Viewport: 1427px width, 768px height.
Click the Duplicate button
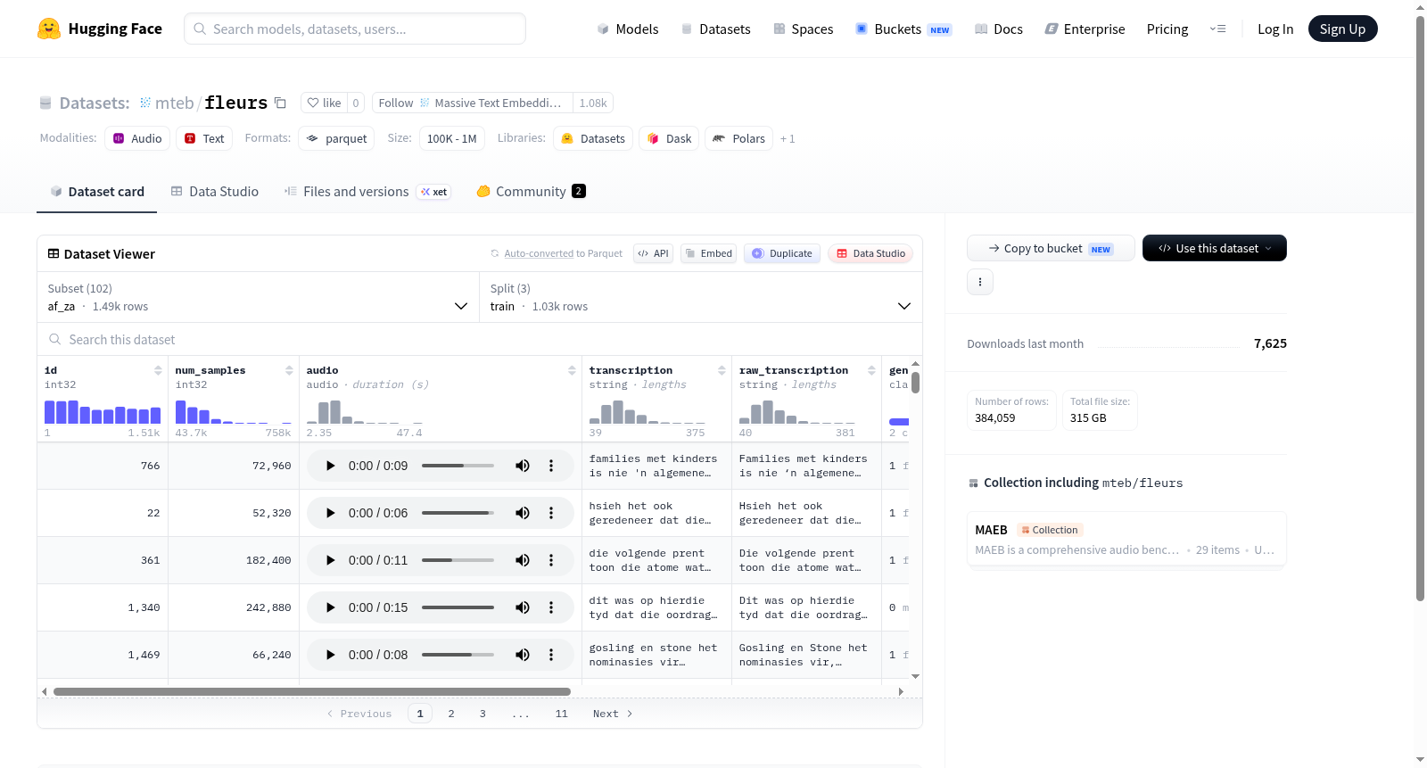782,253
